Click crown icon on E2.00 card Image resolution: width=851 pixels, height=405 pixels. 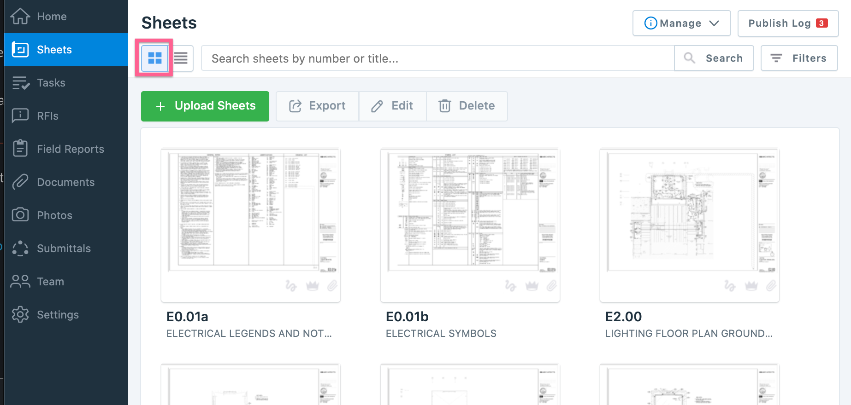(x=751, y=286)
